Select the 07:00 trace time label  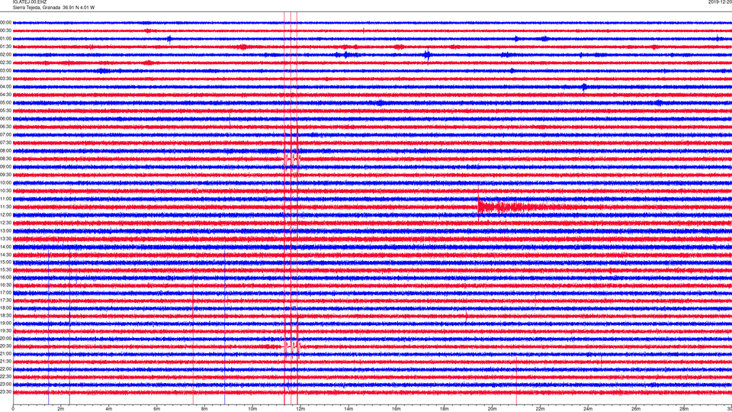(x=6, y=134)
